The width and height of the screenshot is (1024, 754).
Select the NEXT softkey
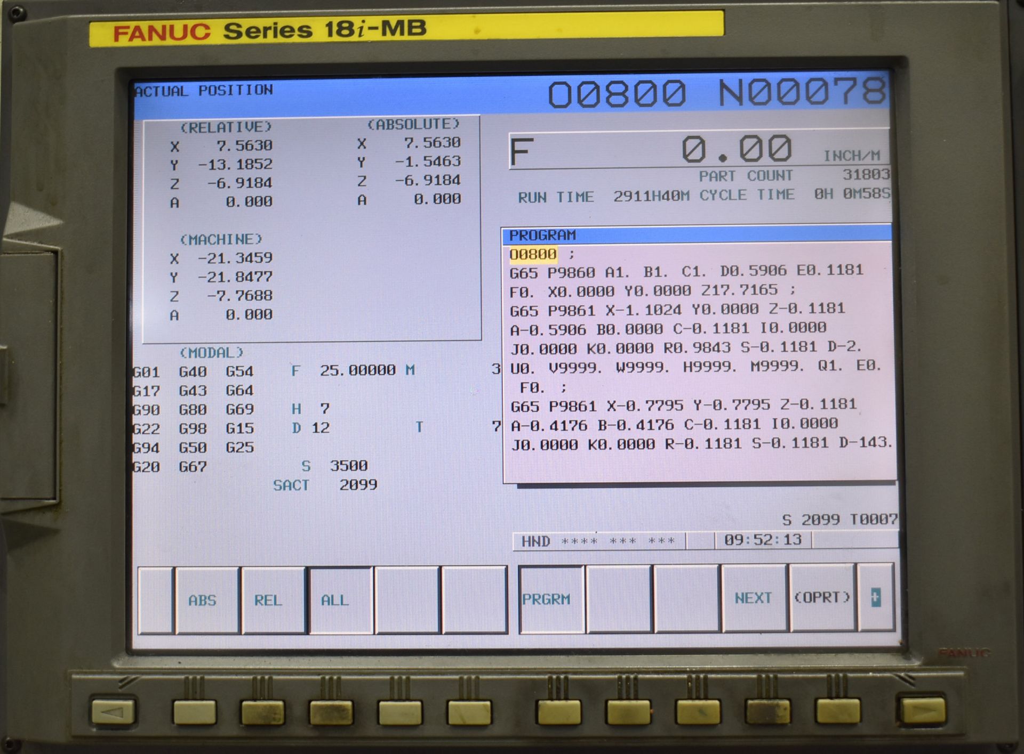tap(754, 598)
